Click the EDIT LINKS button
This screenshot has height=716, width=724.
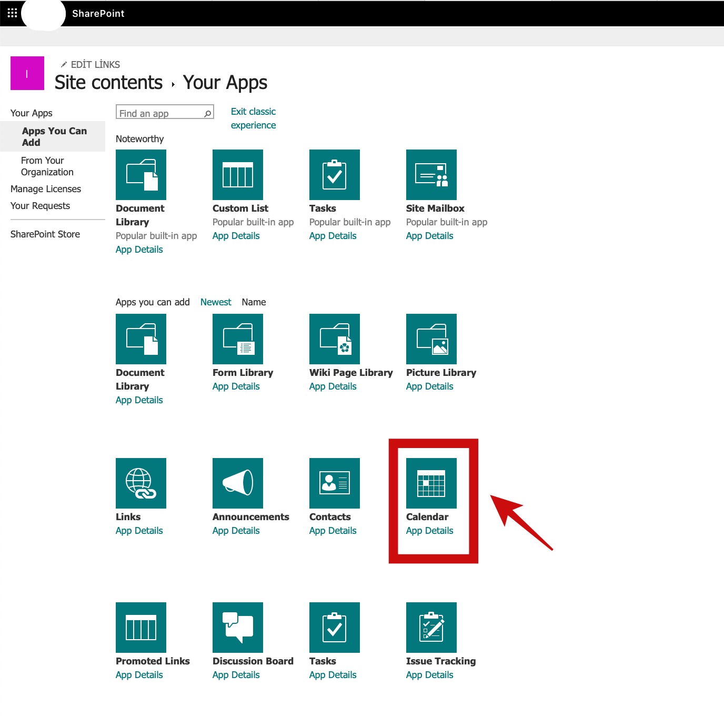click(91, 64)
